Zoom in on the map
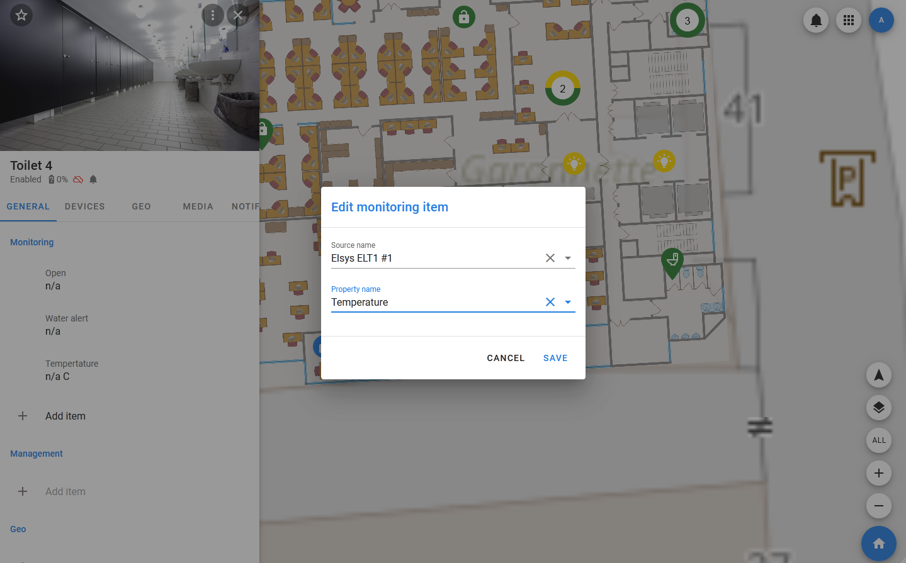Image resolution: width=906 pixels, height=563 pixels. pos(879,473)
